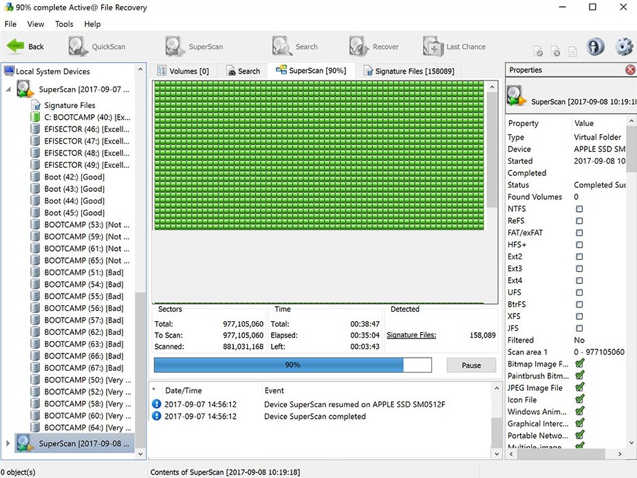Click the EFISECTOR (46:) volume icon
The width and height of the screenshot is (637, 478).
pos(35,129)
